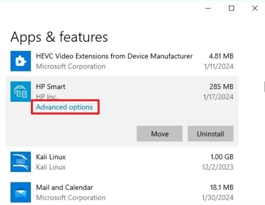265x205 pixels.
Task: Click the 12/2/2023 install date
Action: (217, 167)
